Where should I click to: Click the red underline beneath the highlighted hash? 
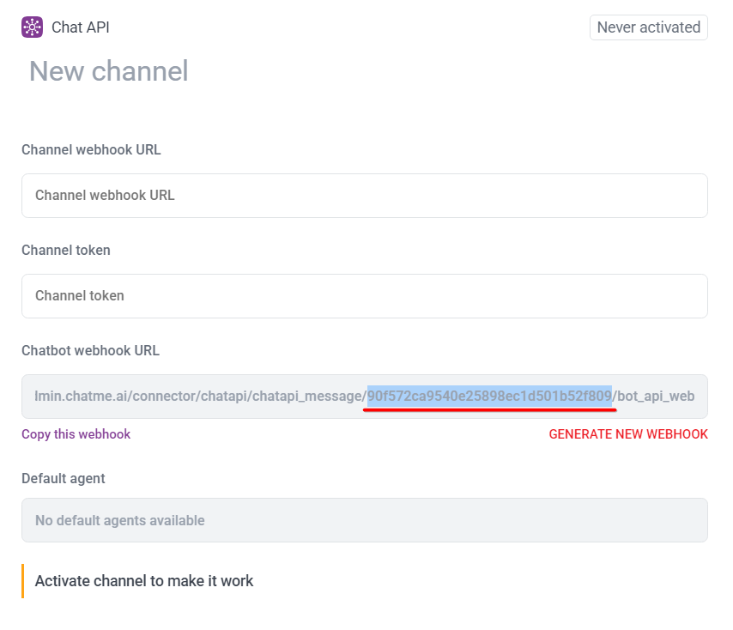489,410
